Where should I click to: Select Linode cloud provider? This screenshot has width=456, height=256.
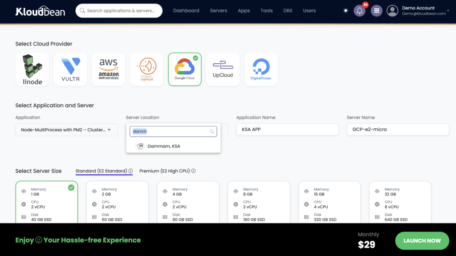tap(32, 69)
